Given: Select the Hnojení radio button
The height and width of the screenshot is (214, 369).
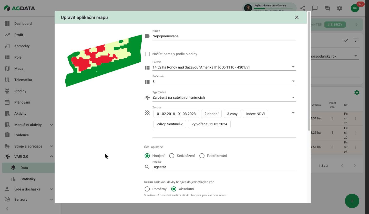Looking at the screenshot, I should pos(147,156).
